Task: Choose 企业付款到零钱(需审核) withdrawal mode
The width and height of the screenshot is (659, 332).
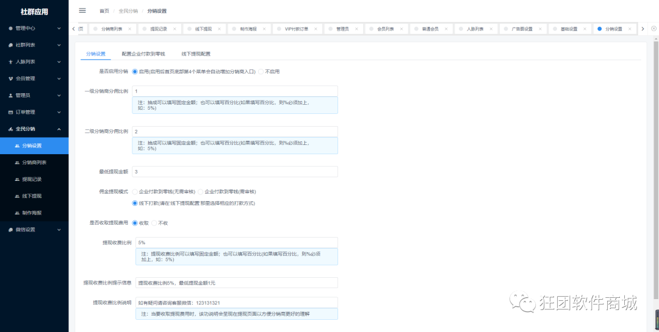Action: (x=201, y=192)
